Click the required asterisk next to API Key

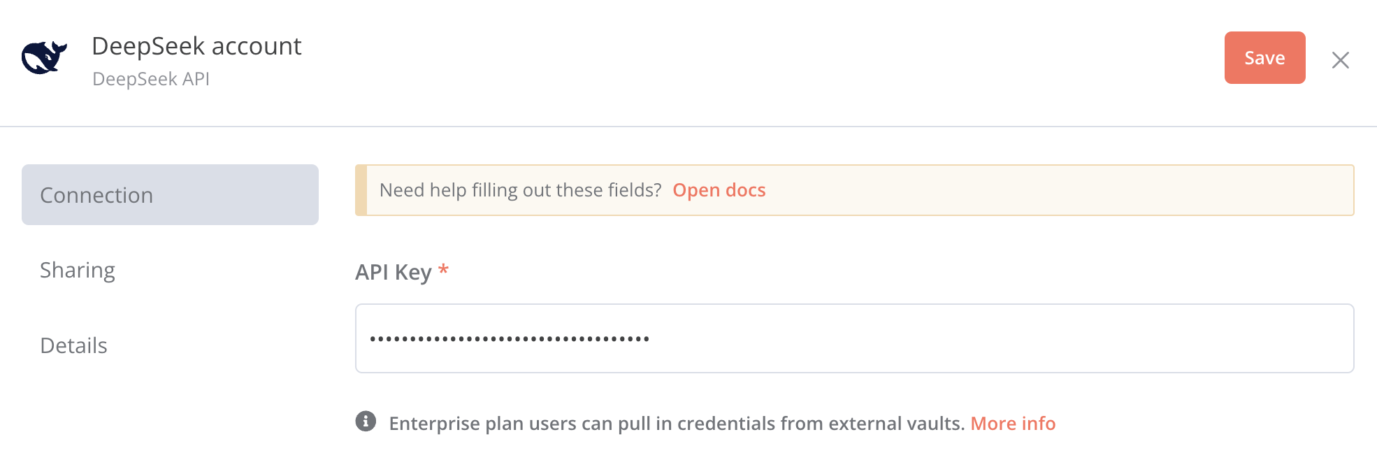pyautogui.click(x=445, y=271)
